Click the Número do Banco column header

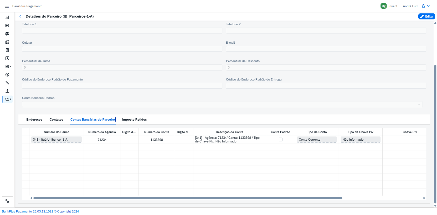(57, 132)
